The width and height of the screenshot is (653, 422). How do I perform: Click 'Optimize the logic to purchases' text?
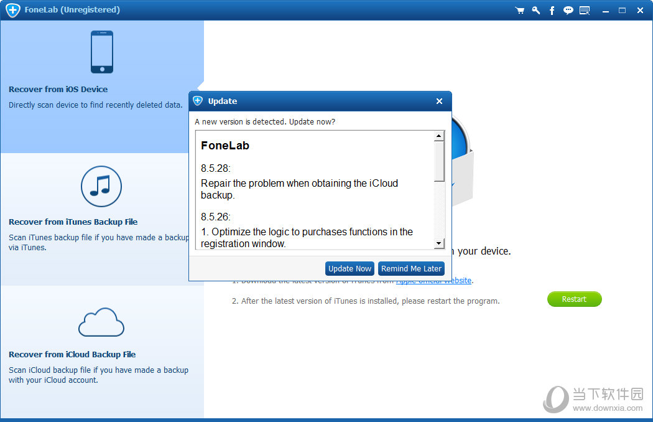coord(307,237)
